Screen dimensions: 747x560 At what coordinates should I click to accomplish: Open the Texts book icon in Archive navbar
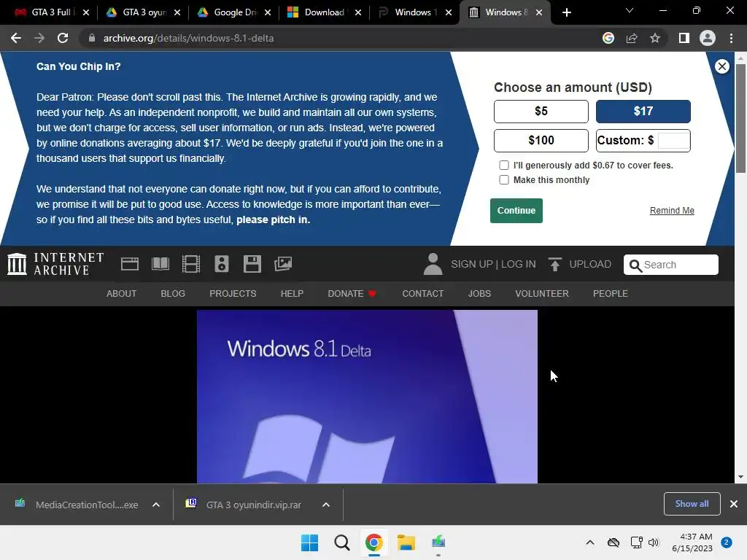(x=160, y=264)
